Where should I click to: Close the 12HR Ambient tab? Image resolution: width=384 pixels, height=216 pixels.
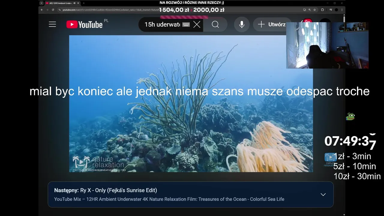78,3
